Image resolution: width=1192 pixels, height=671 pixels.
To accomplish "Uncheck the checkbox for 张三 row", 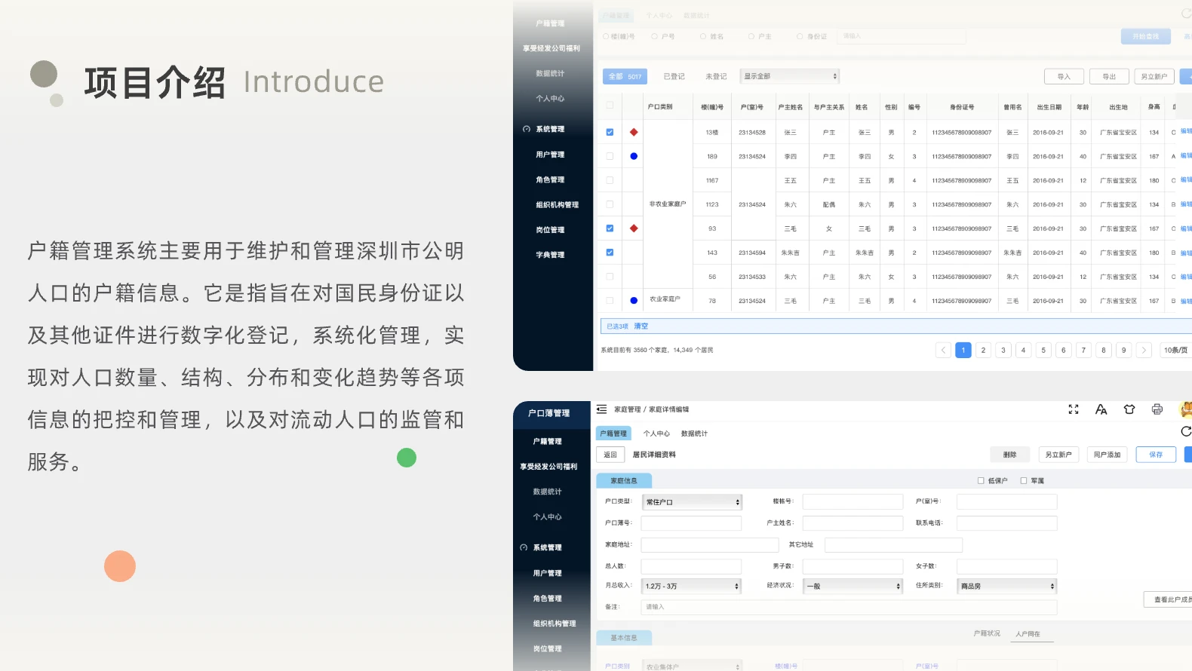I will click(x=610, y=132).
